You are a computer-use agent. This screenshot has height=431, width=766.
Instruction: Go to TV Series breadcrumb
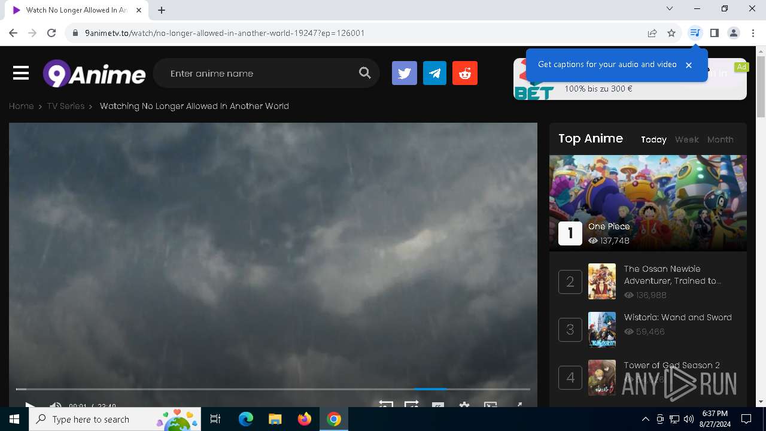[x=66, y=106]
